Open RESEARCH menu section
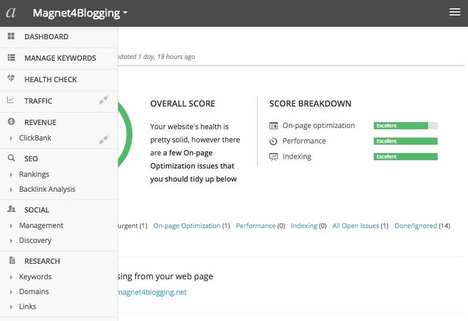 pos(42,261)
